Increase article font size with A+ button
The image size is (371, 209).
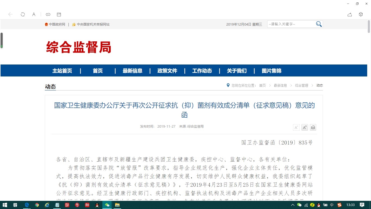click(304, 127)
